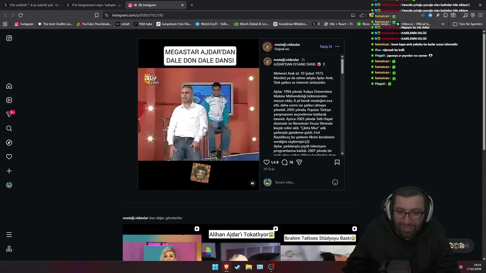Open comments via speech bubble icon
This screenshot has height=273, width=486.
tap(284, 162)
